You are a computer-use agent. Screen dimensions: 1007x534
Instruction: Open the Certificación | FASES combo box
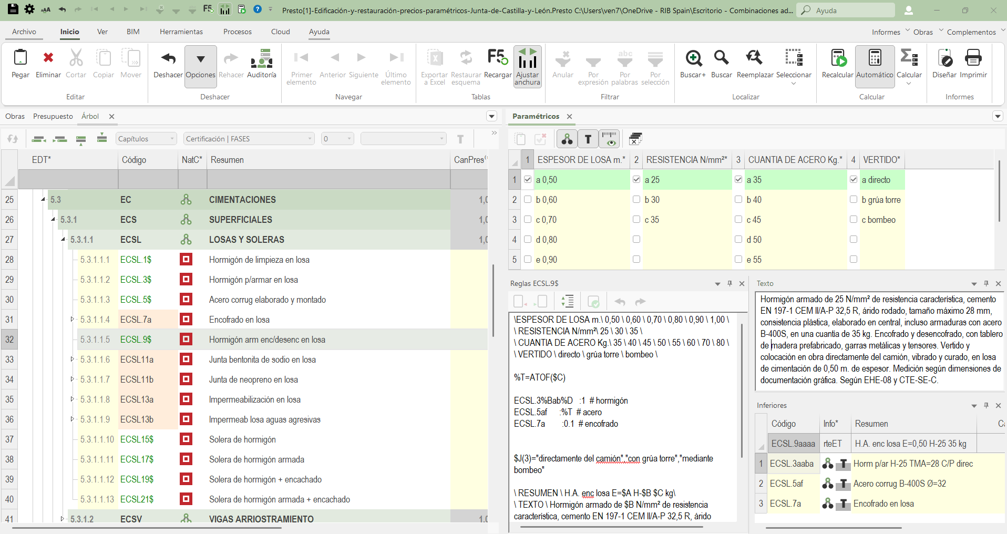(x=249, y=139)
